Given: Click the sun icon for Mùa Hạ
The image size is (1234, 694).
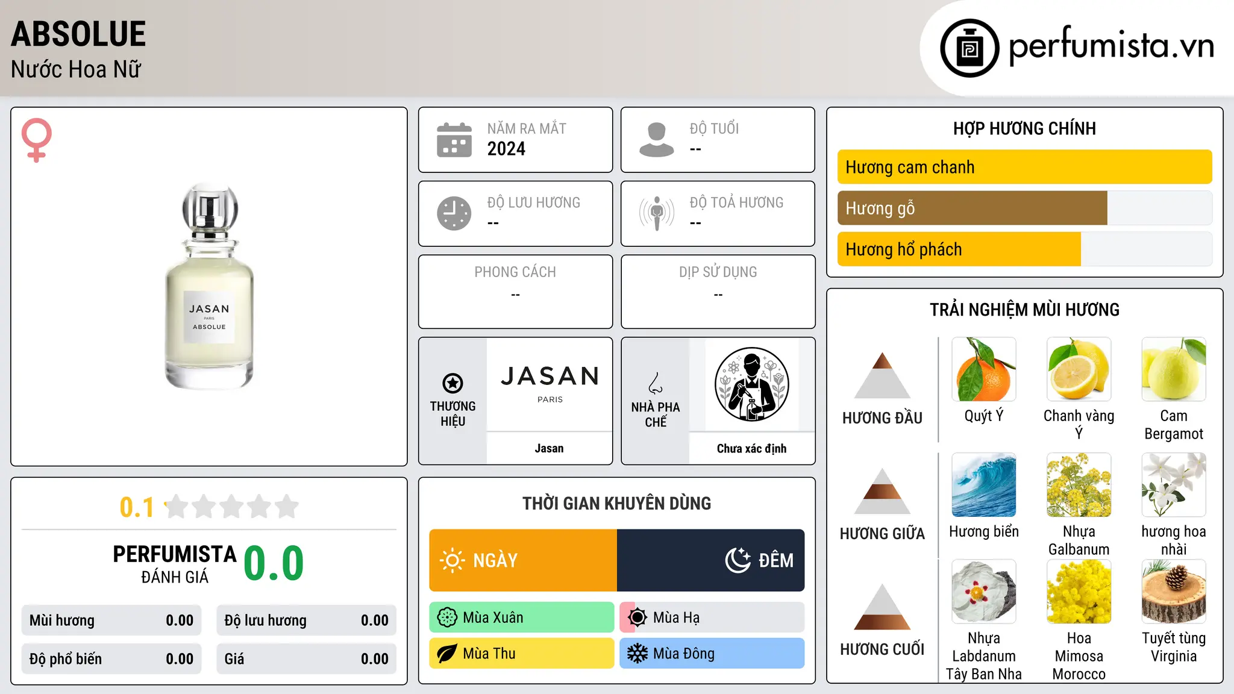Looking at the screenshot, I should click(x=637, y=617).
